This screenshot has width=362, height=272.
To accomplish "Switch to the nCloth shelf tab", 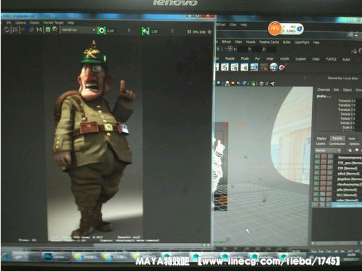I will pos(284,59).
